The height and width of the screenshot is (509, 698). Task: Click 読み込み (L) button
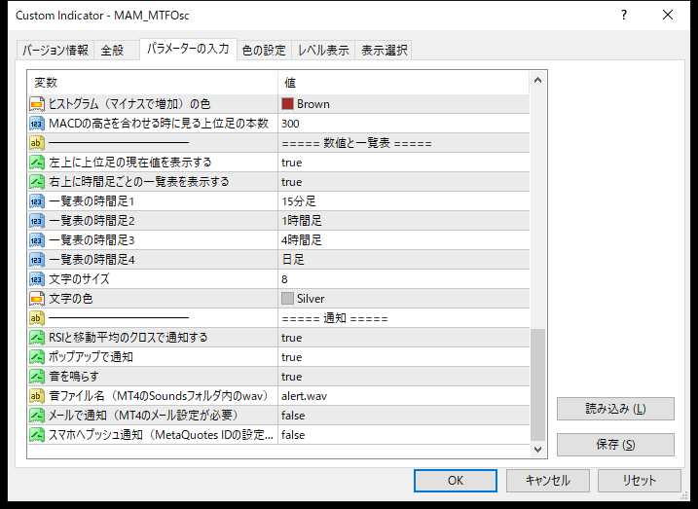[x=615, y=409]
